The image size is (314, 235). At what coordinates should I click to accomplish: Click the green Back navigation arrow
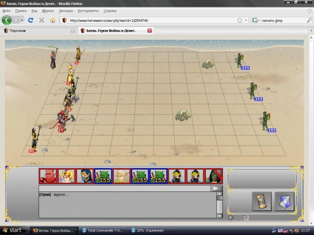coord(7,20)
